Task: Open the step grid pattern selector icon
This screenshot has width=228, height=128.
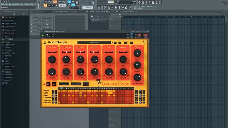Action: click(85, 84)
